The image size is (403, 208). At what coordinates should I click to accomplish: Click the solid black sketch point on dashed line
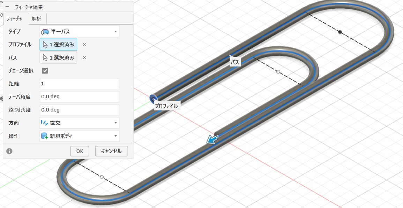click(340, 32)
